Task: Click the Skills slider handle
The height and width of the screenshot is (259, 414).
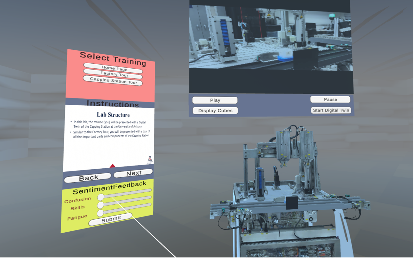Action: pyautogui.click(x=100, y=205)
